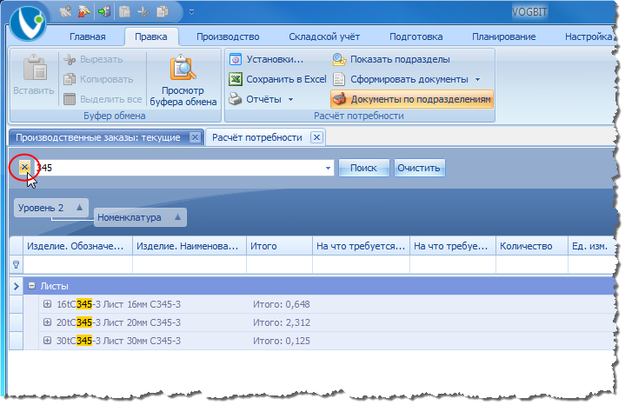Click the connect plug icon with plus

65,11
